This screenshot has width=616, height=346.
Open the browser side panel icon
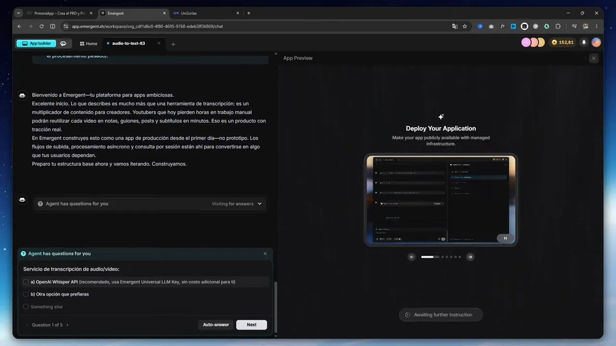(52, 26)
